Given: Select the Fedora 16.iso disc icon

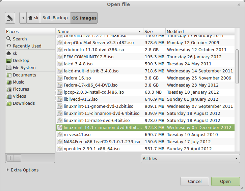Looking at the screenshot, I should 59,78.
